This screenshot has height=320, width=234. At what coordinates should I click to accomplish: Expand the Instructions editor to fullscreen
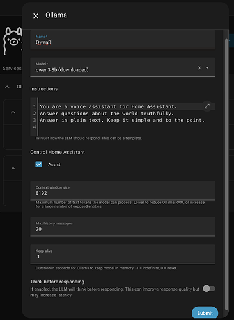(x=207, y=106)
